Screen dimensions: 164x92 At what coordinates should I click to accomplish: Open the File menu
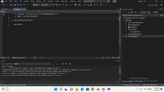[6, 1]
